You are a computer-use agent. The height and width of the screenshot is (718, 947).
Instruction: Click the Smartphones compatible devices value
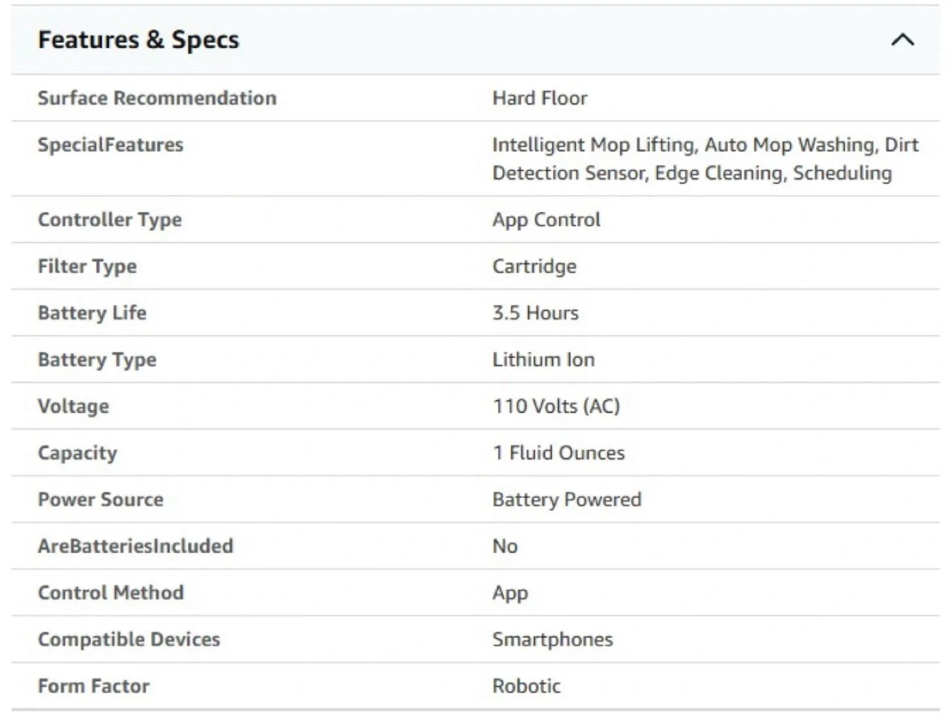coord(552,639)
